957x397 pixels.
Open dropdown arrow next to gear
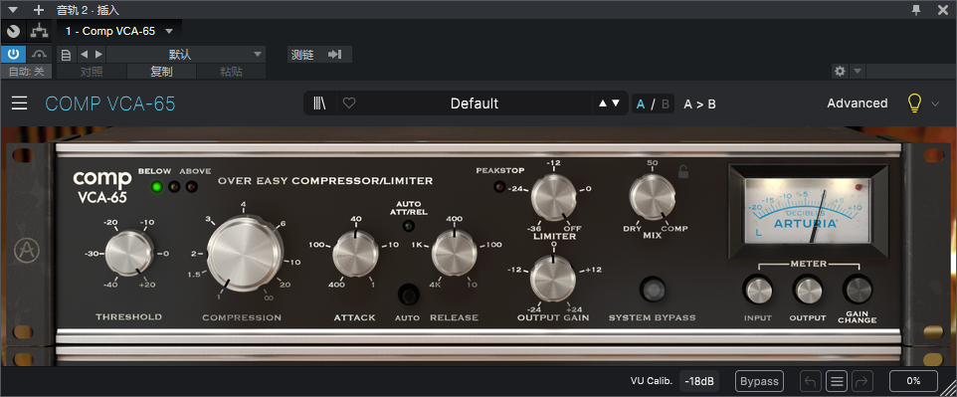coord(857,72)
